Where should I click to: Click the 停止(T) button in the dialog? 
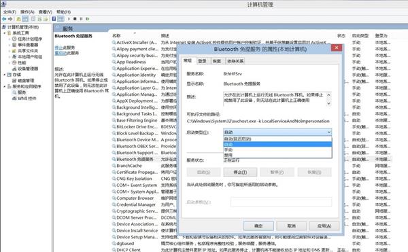[240, 172]
